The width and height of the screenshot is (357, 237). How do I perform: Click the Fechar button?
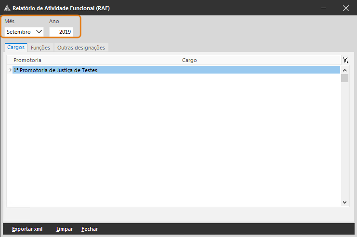[x=90, y=229]
